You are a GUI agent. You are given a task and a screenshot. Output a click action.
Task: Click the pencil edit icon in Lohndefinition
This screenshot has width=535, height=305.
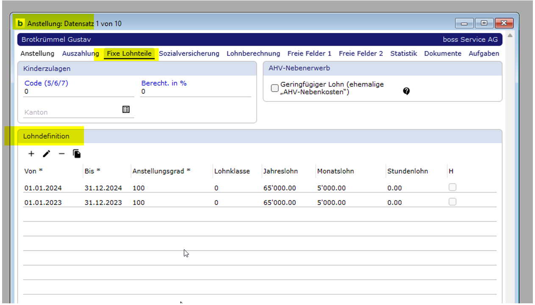pos(46,154)
